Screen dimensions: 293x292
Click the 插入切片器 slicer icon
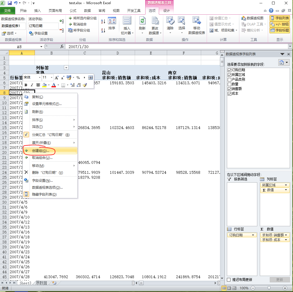[127, 21]
